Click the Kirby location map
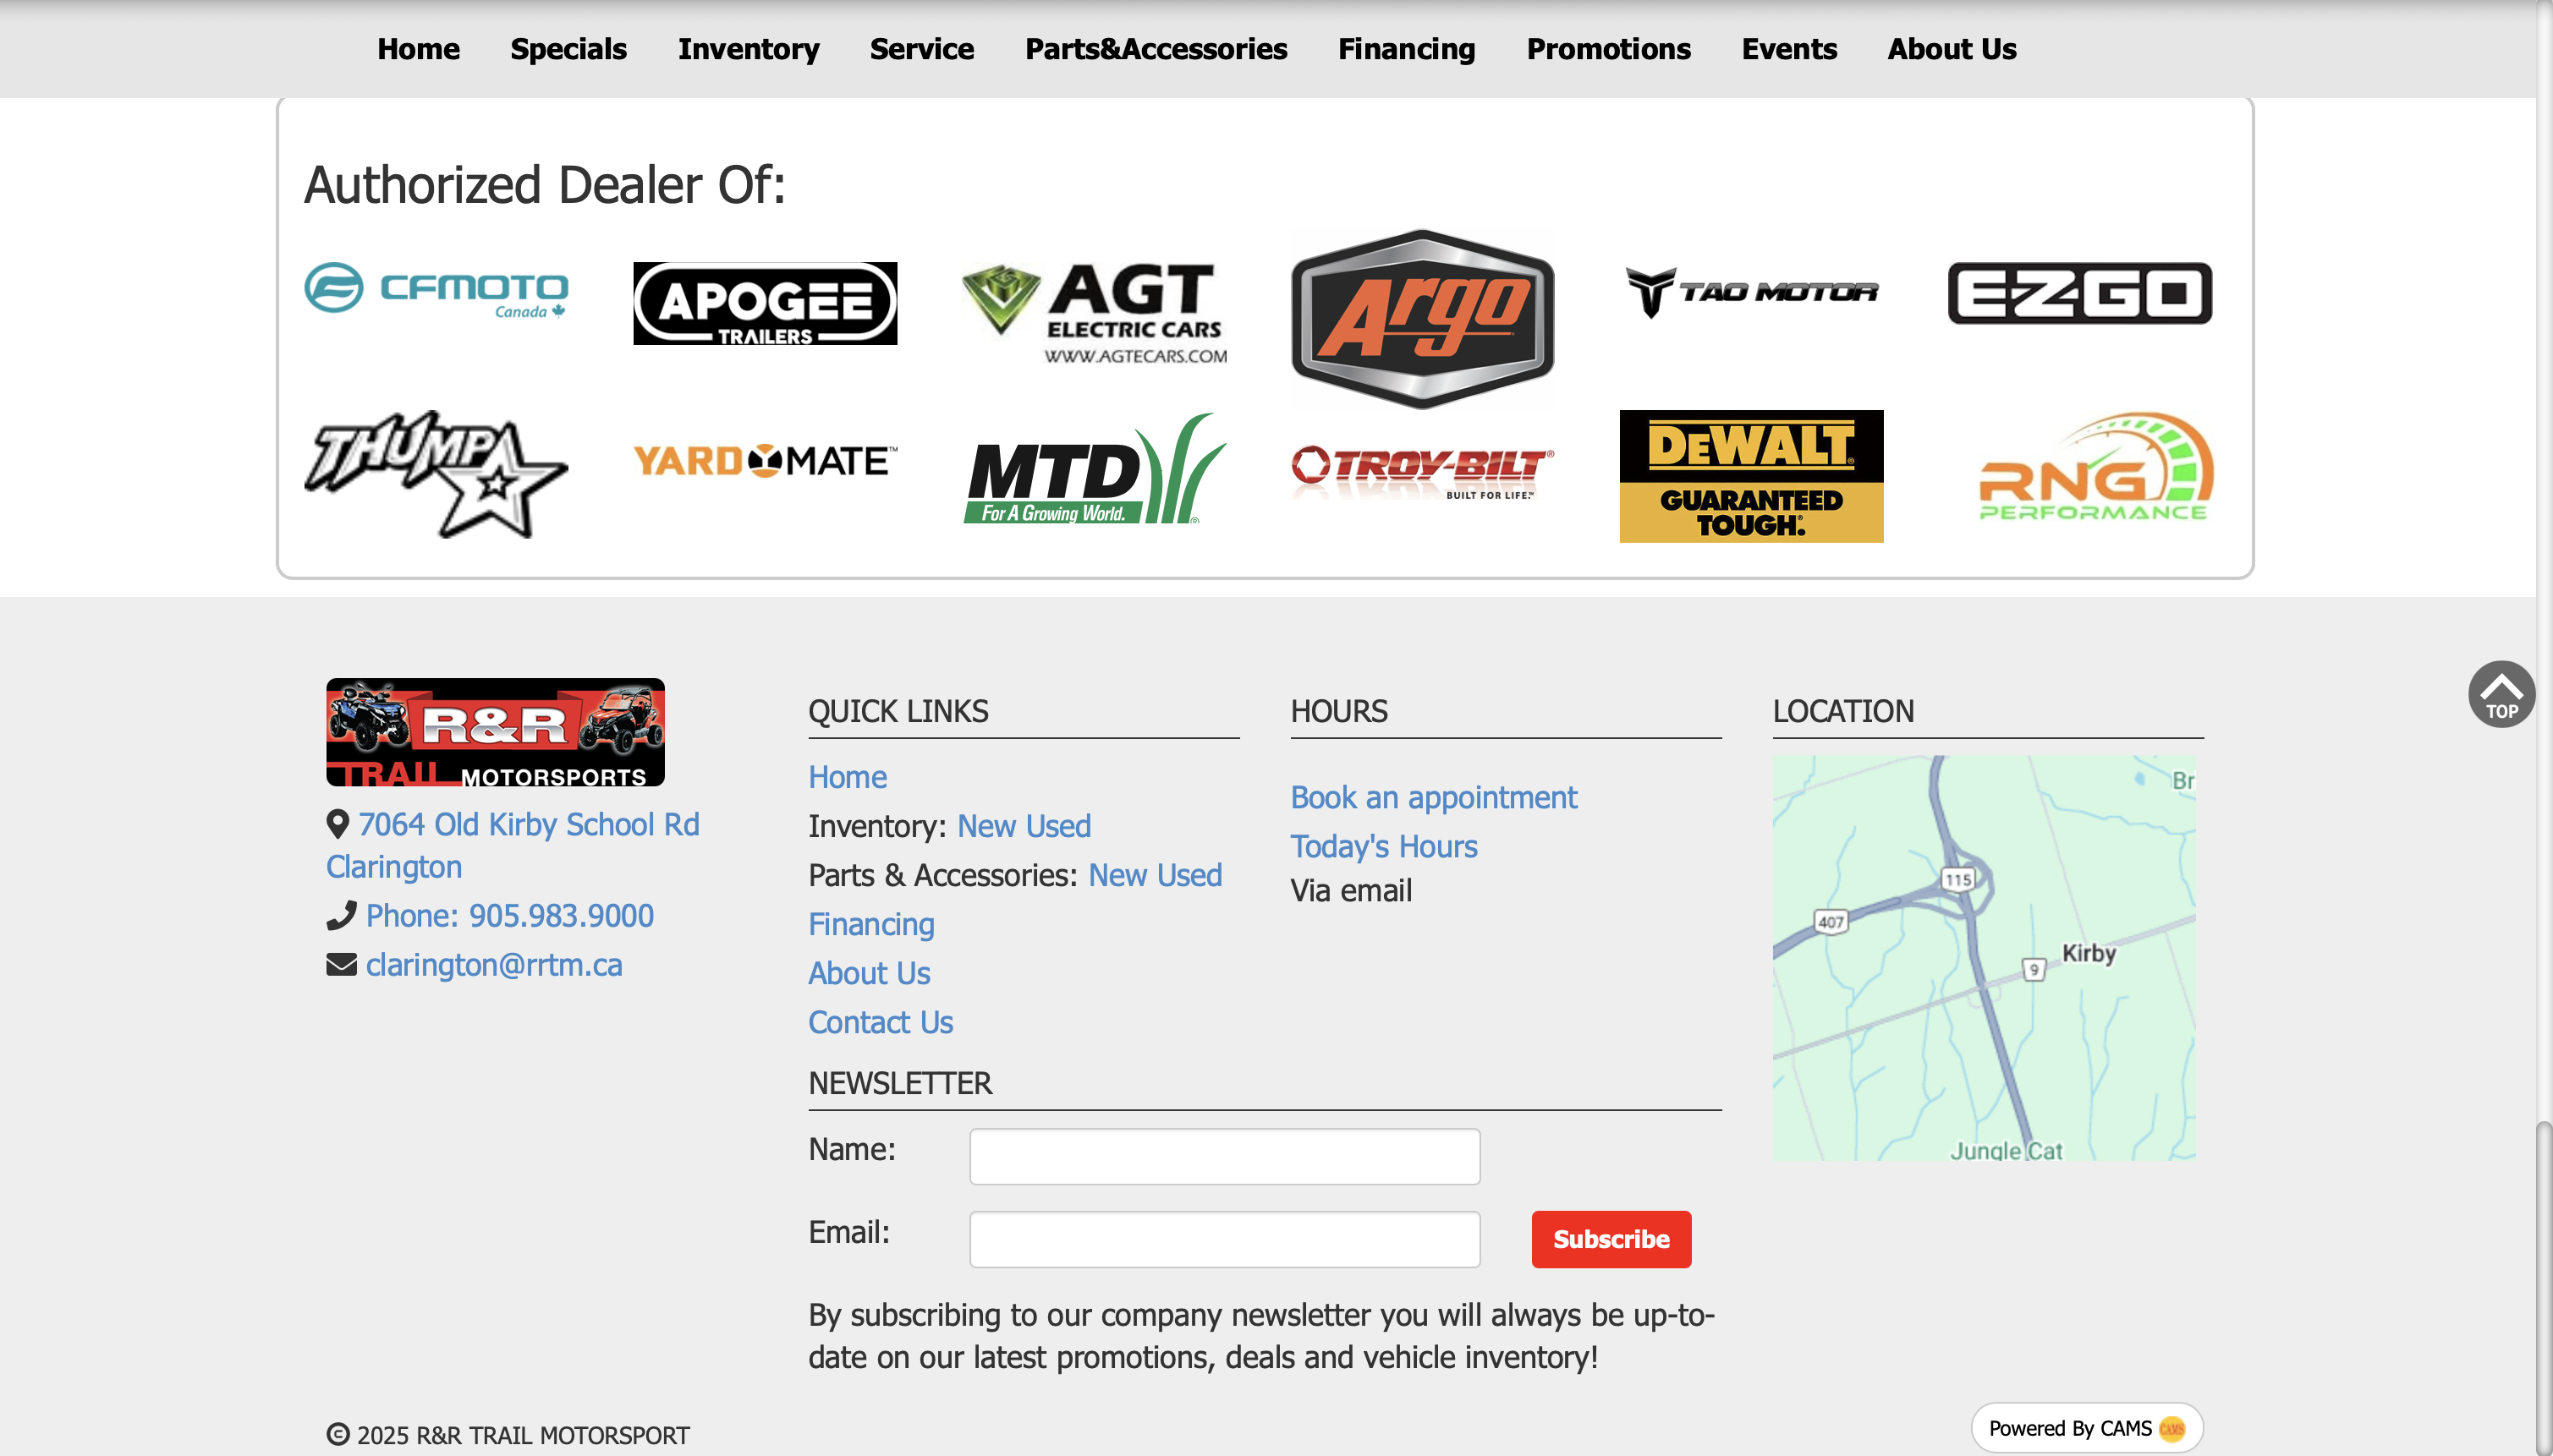This screenshot has height=1456, width=2553. pos(1984,957)
